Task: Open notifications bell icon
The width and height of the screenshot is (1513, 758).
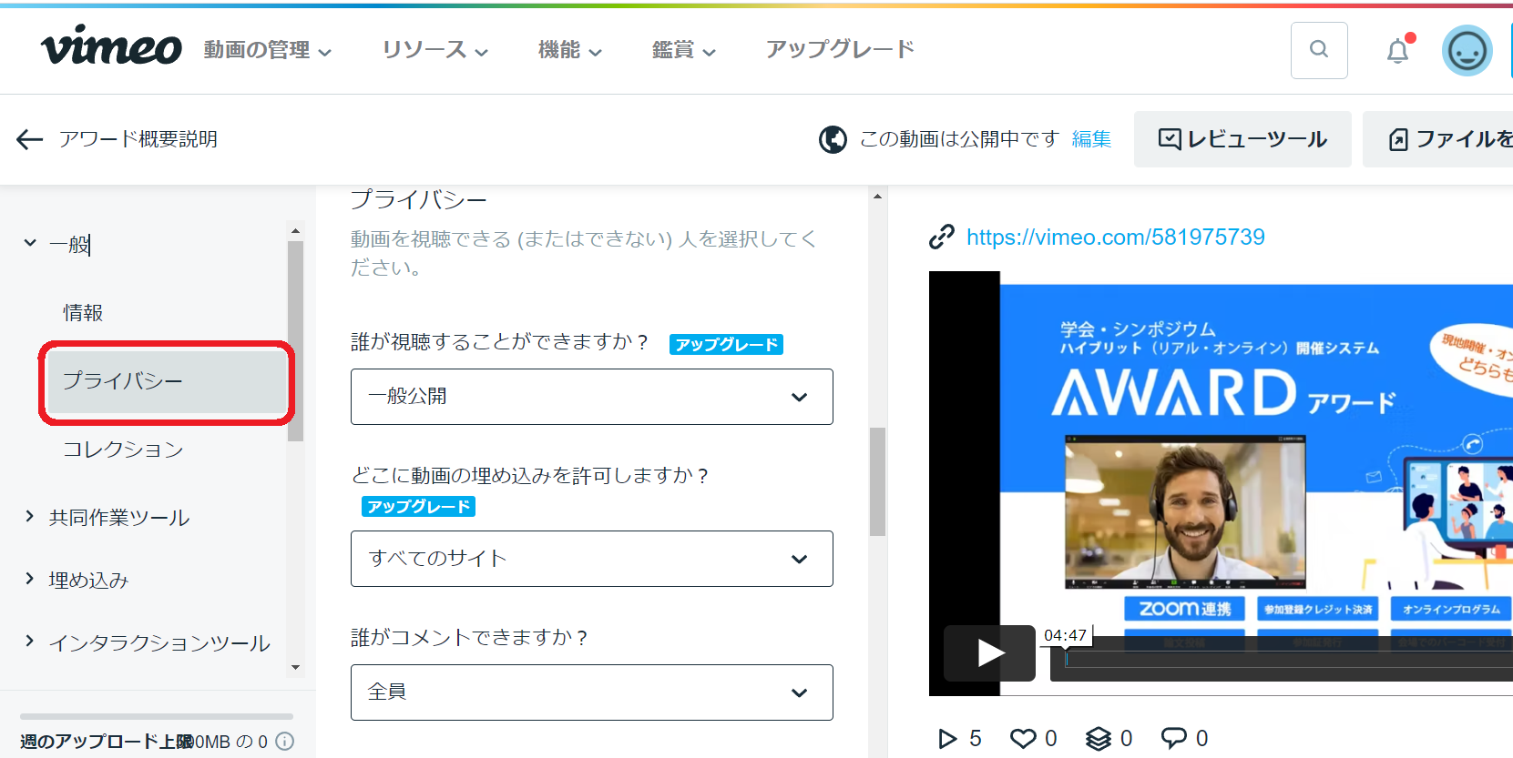Action: [x=1398, y=51]
